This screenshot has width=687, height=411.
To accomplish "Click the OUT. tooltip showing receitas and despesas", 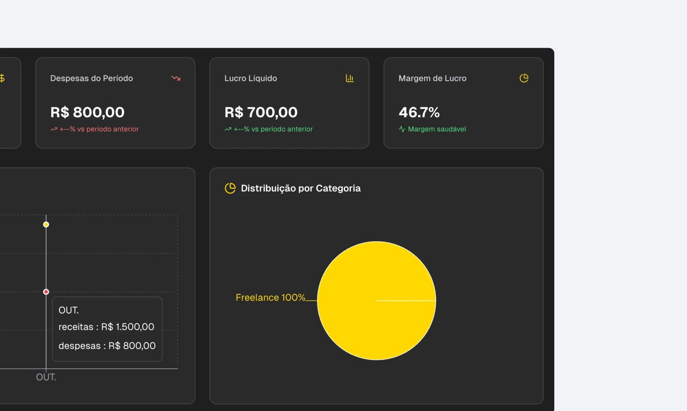I will pyautogui.click(x=107, y=329).
